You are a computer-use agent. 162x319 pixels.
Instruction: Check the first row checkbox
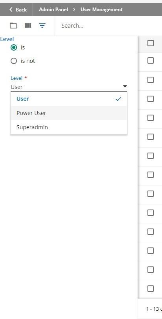point(151,60)
